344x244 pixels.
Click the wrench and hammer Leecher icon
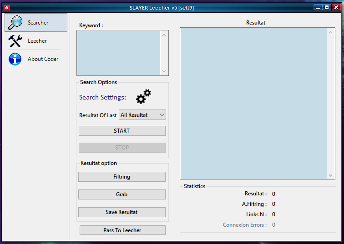[15, 41]
